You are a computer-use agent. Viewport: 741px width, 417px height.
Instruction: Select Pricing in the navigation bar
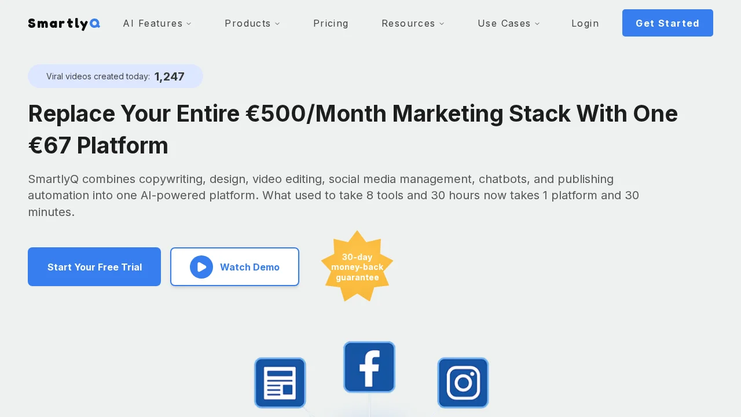(x=331, y=23)
